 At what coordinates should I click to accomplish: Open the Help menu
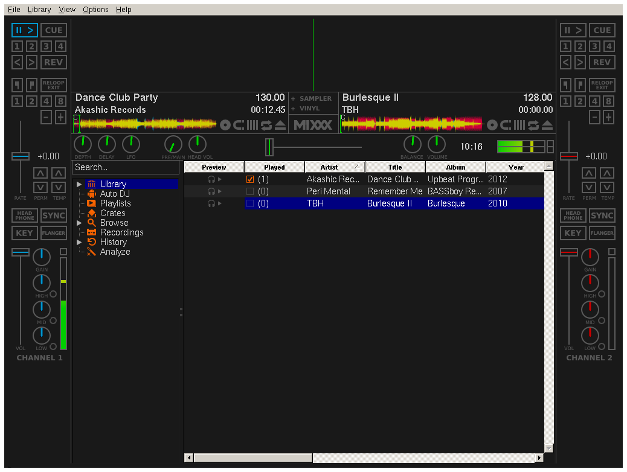tap(124, 10)
